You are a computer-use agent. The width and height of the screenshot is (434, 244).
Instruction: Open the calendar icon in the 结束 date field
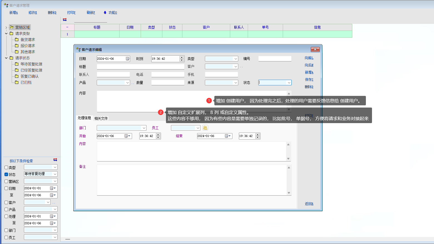pyautogui.click(x=226, y=136)
